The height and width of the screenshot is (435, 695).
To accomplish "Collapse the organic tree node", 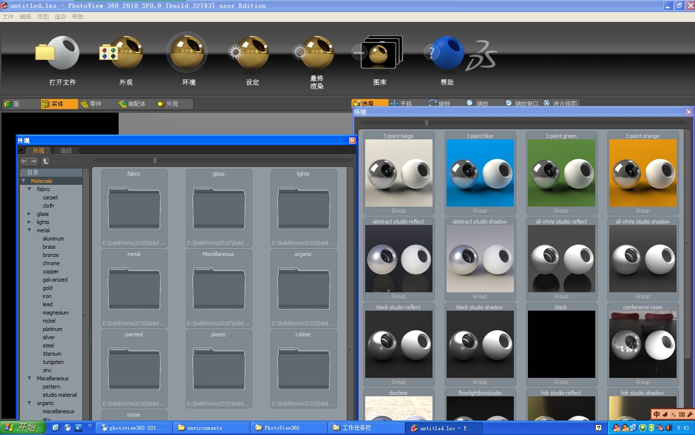I will pyautogui.click(x=30, y=403).
